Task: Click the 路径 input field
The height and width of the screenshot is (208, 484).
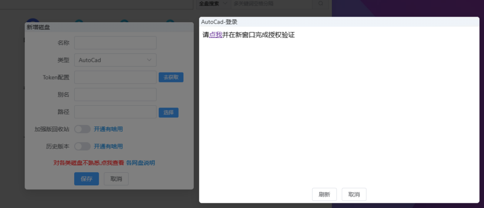Action: [115, 112]
